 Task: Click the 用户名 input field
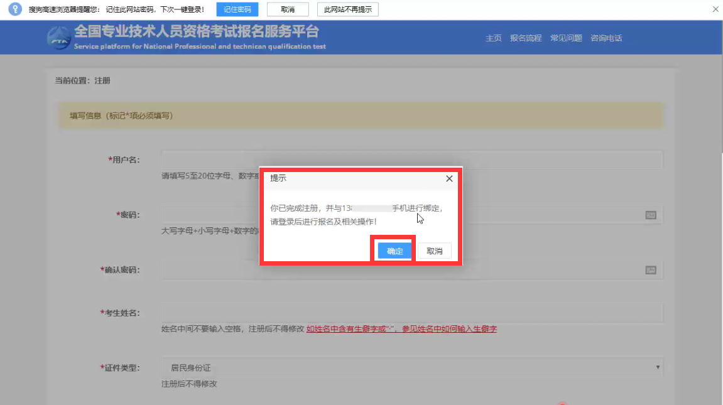[411, 160]
